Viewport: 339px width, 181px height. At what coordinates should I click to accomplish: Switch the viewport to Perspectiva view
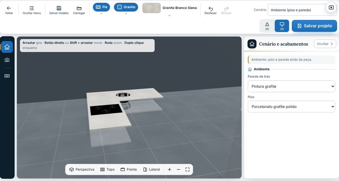[x=82, y=169]
